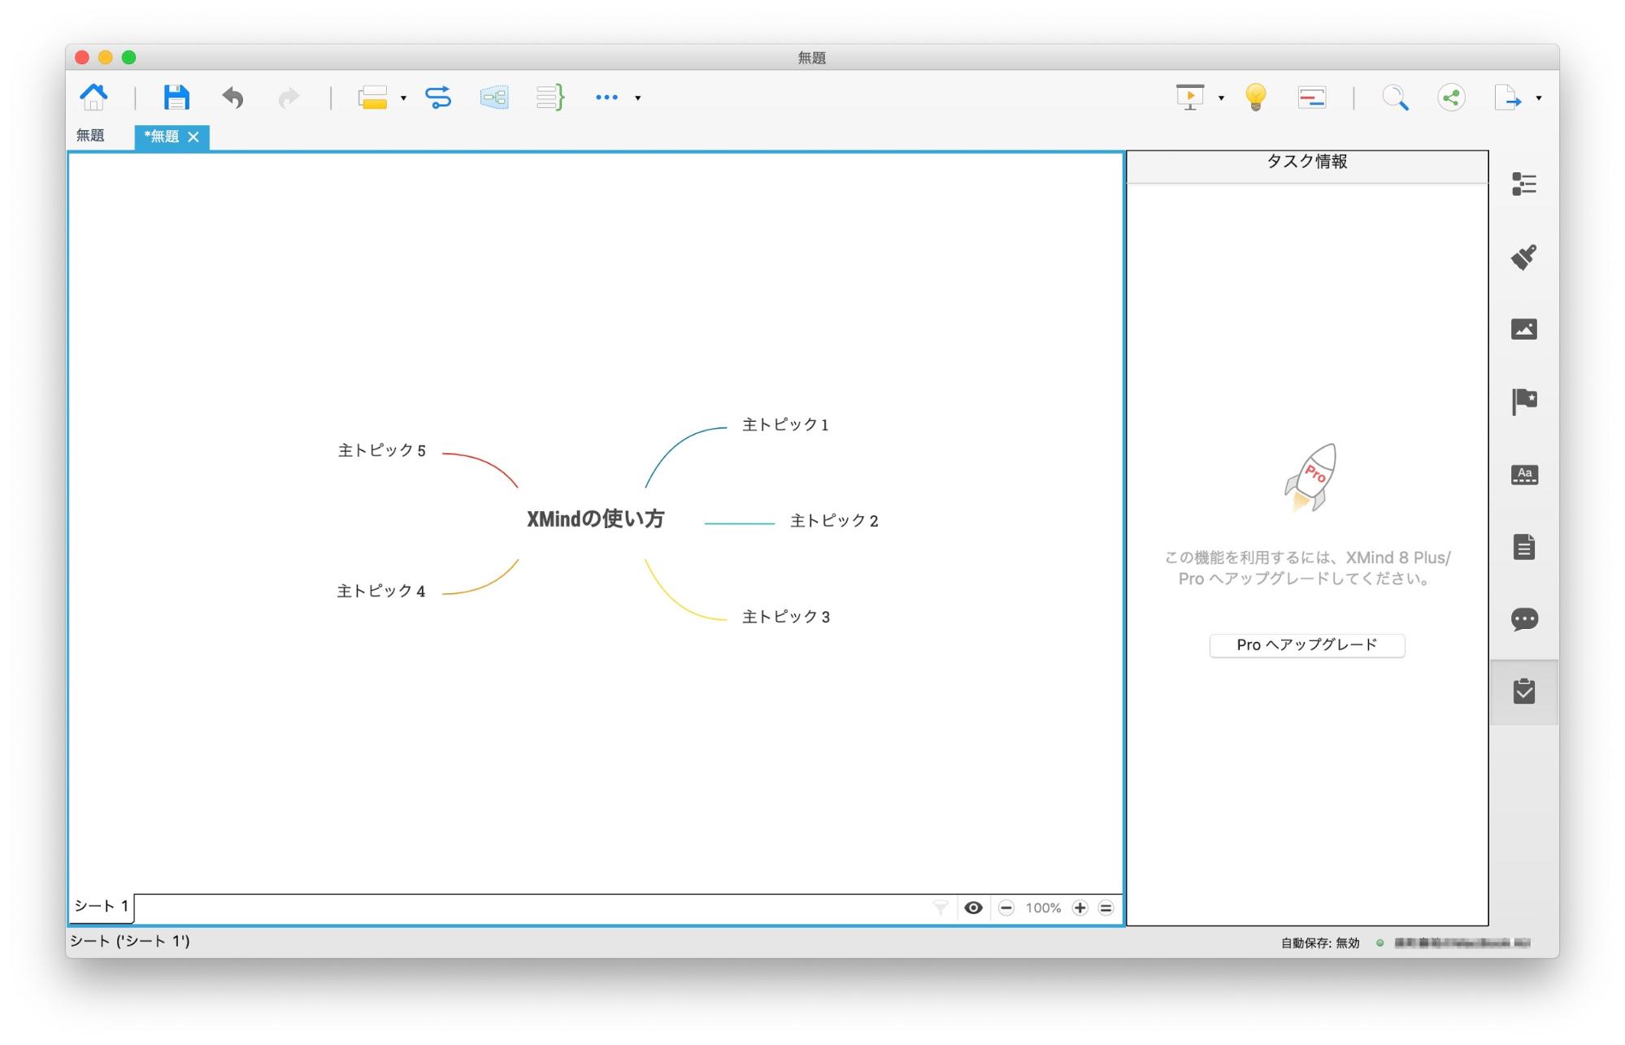
Task: Open search with magnifier icon
Action: [x=1395, y=98]
